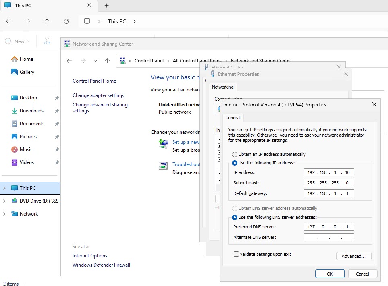
Task: Close the IPv4 Properties dialog
Action: [x=374, y=104]
